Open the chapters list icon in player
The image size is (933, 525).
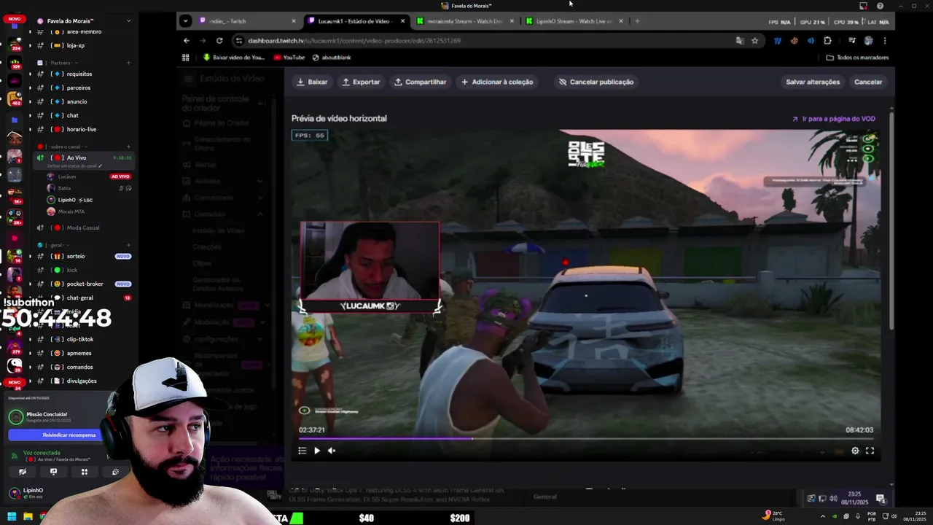(x=302, y=451)
